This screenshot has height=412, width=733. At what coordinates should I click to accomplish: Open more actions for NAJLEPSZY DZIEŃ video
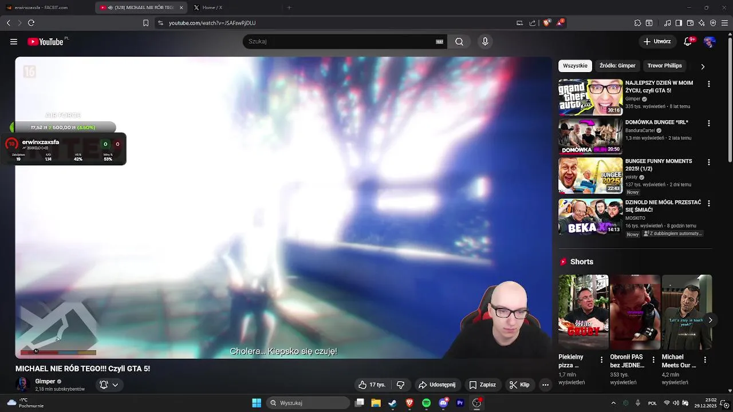tap(709, 84)
